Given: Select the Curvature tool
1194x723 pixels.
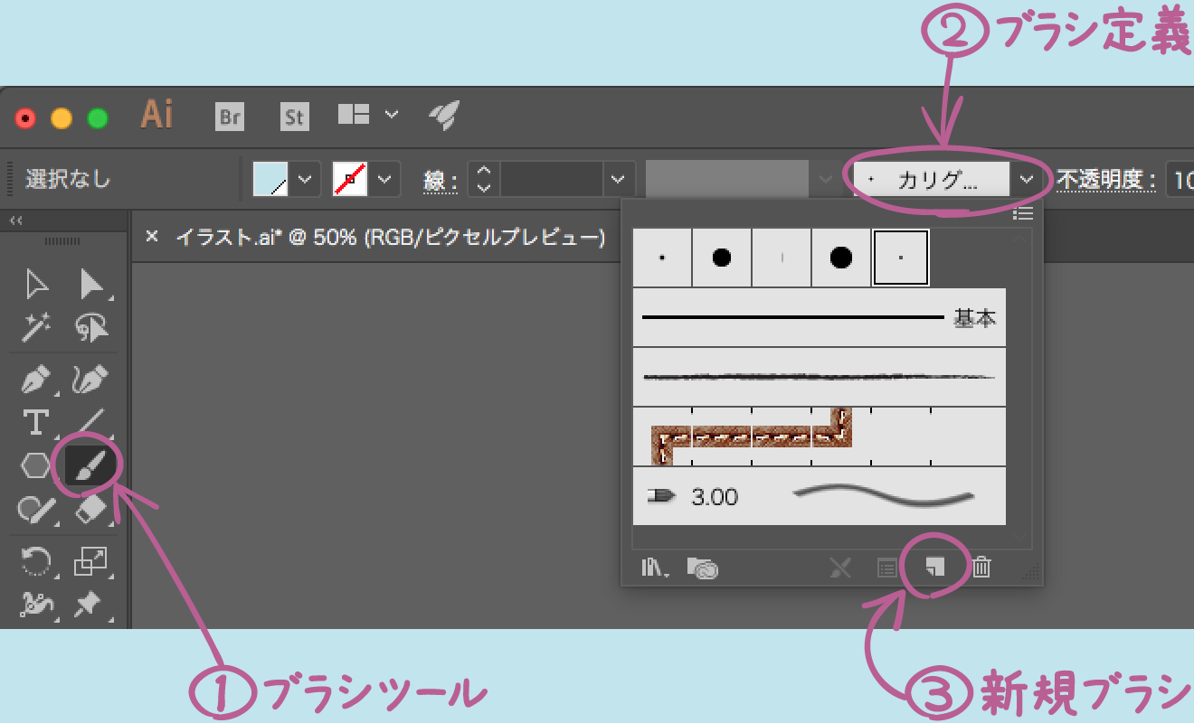Looking at the screenshot, I should [x=90, y=380].
